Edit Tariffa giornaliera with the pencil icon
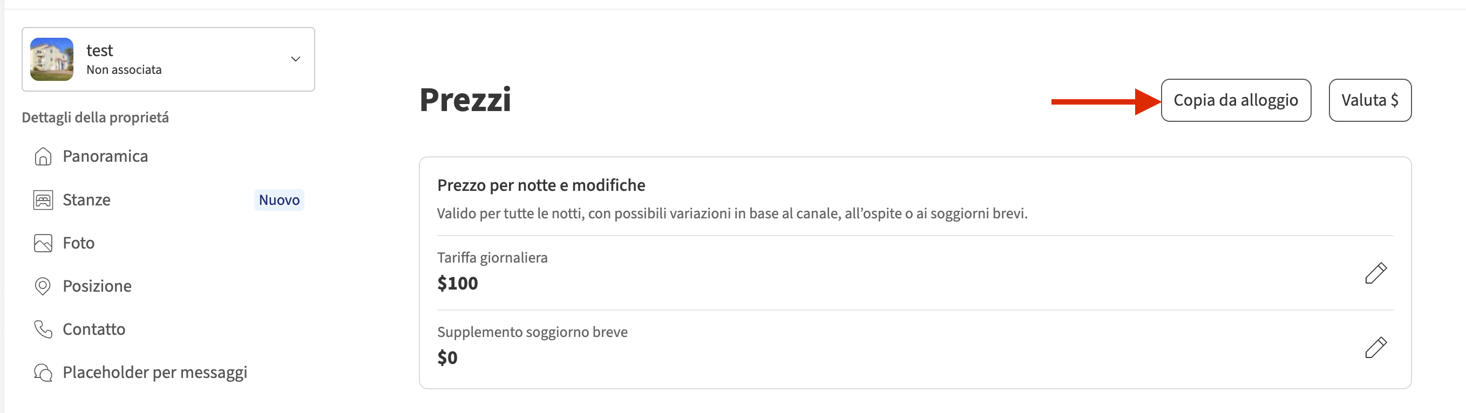 pos(1375,273)
